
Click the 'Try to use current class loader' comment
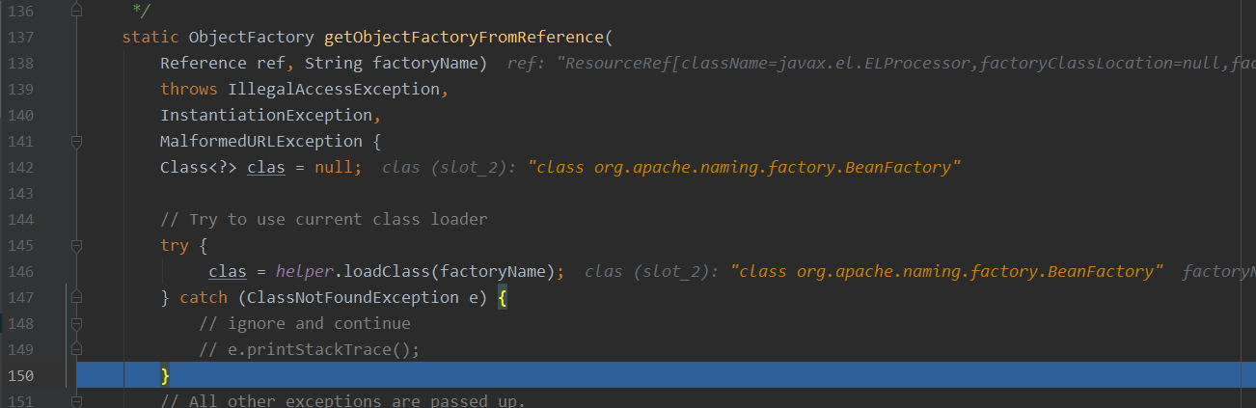coord(324,220)
